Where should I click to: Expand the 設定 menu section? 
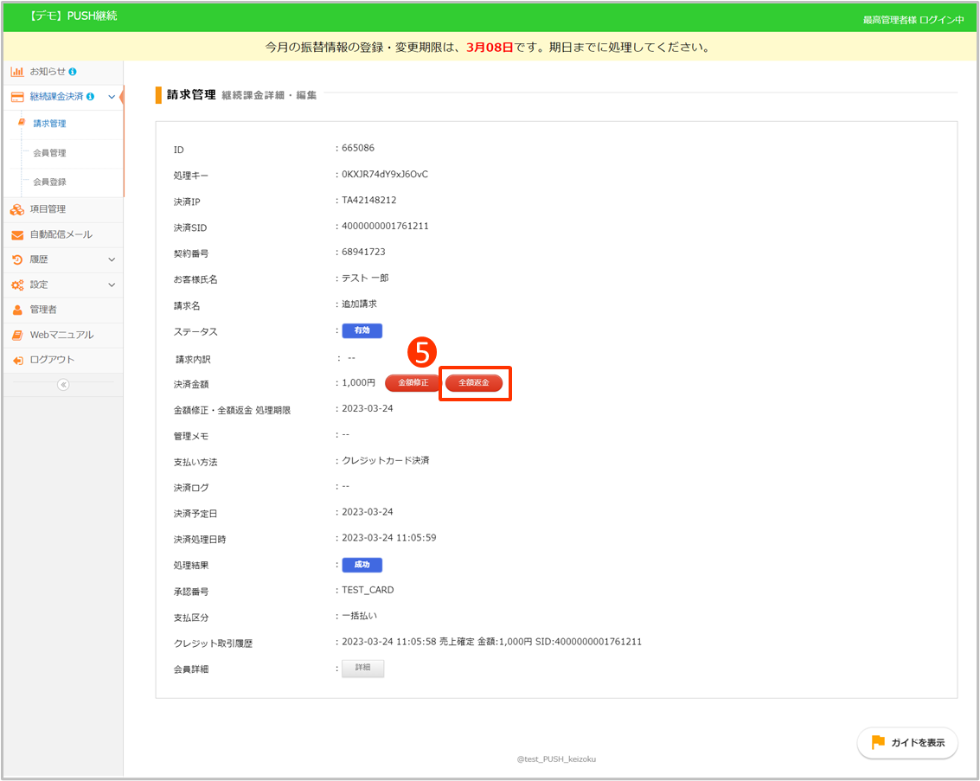[x=112, y=285]
